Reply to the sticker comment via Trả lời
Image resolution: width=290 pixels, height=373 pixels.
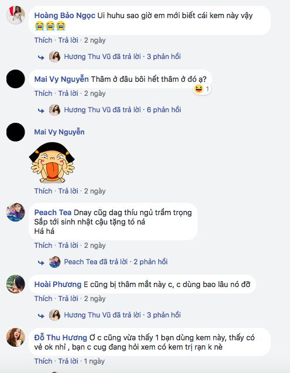click(68, 191)
